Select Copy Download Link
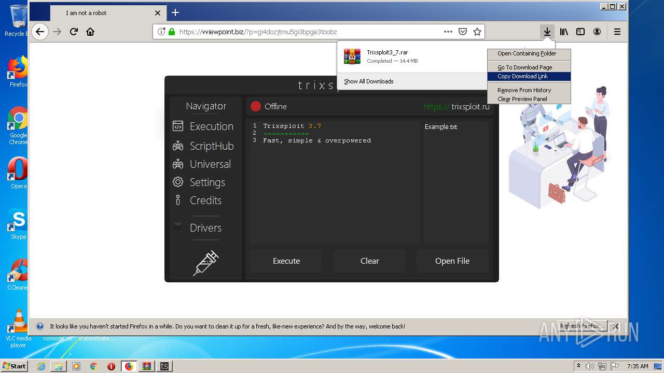Screen dimensions: 664x373 (x=529, y=76)
